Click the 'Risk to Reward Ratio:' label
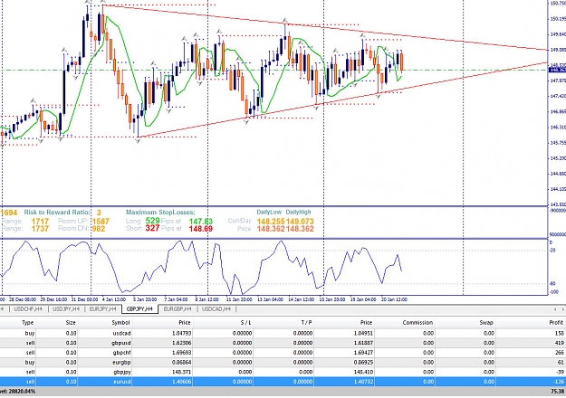Viewport: 566px width, 398px height. pyautogui.click(x=56, y=213)
